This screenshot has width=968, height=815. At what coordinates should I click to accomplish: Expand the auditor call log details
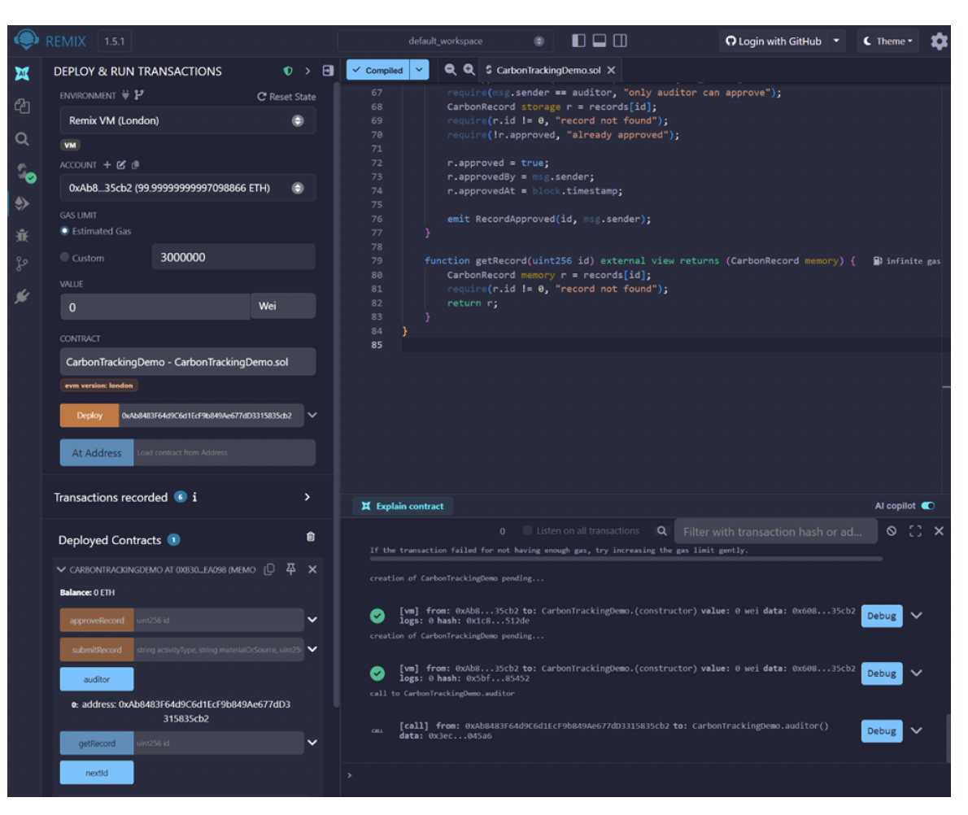(917, 730)
